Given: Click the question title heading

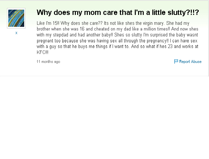Looking at the screenshot, I should [118, 13].
